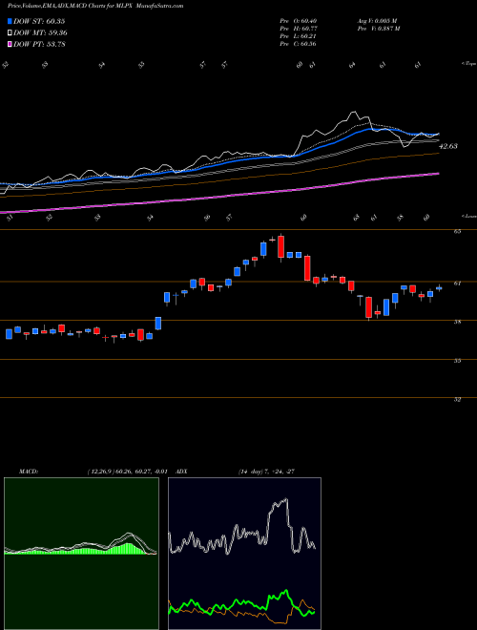Click the last blue candlestick near 61
This screenshot has height=630, width=477.
click(439, 288)
